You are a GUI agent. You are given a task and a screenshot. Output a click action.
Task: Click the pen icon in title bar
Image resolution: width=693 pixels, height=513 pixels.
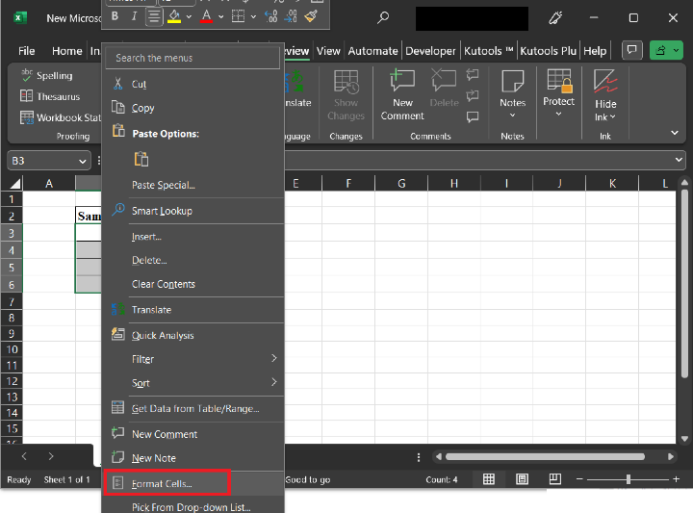pos(555,17)
